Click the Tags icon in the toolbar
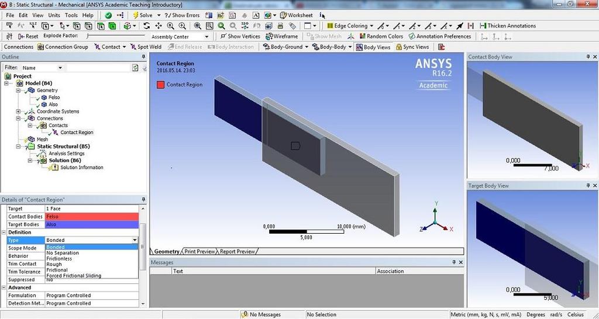Viewport: 599px width, 319px height. pos(292,26)
